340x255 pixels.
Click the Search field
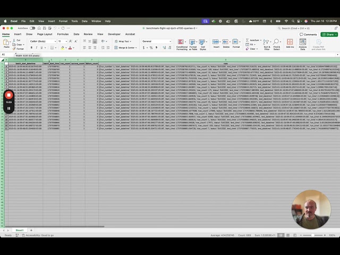point(304,28)
